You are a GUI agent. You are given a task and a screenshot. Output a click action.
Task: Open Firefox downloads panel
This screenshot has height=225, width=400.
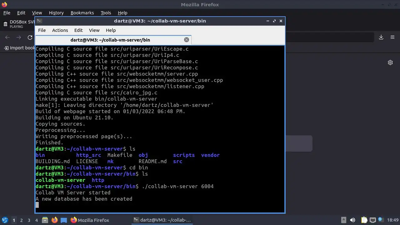[x=381, y=37]
